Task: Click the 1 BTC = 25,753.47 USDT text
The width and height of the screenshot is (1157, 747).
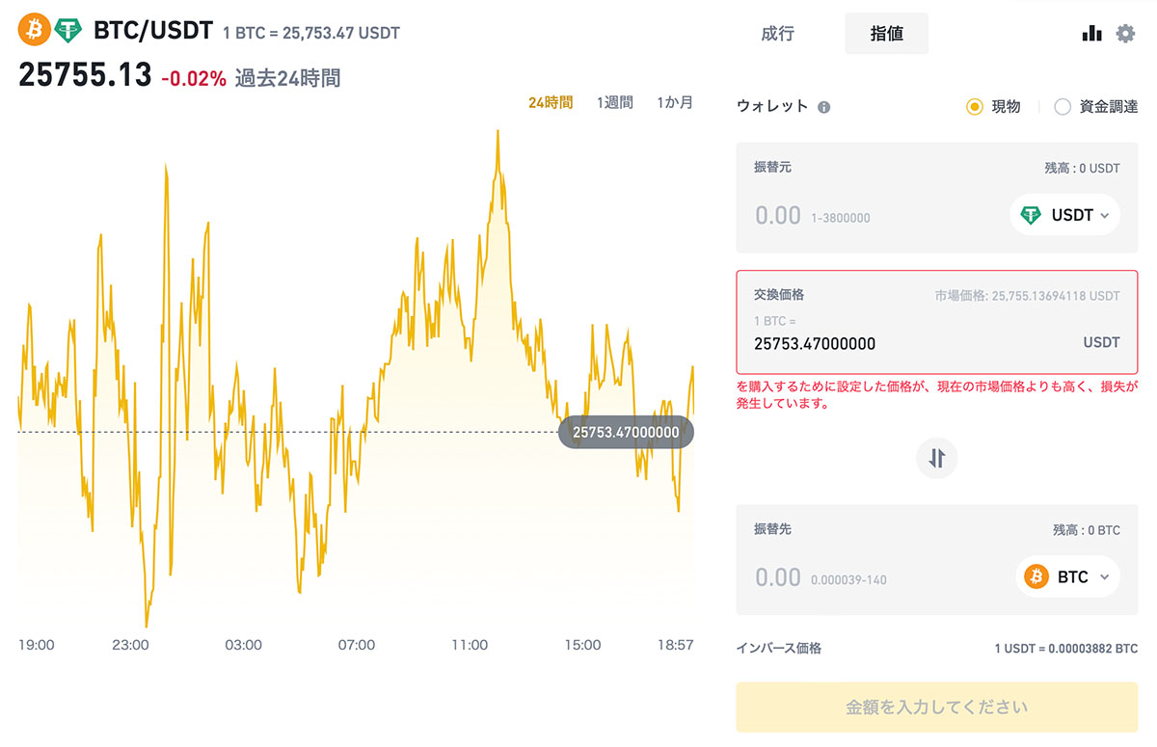Action: point(311,33)
